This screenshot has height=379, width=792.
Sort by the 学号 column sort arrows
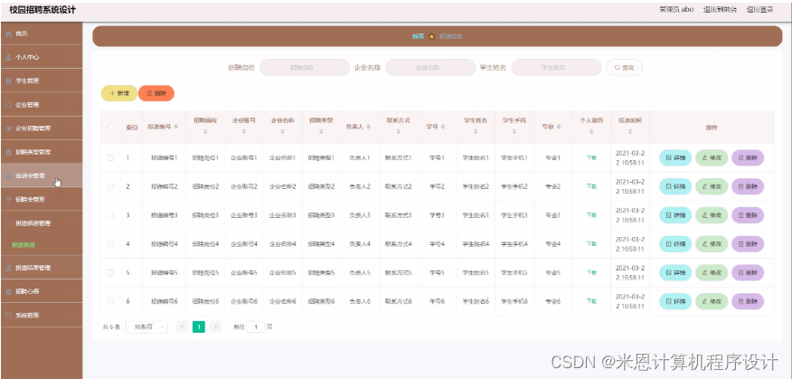click(x=443, y=128)
